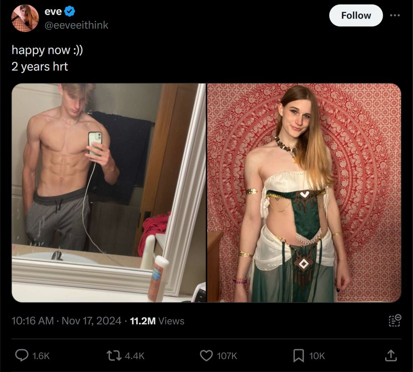Bookmark the post with the bookmark icon
This screenshot has height=372, width=413.
[299, 355]
